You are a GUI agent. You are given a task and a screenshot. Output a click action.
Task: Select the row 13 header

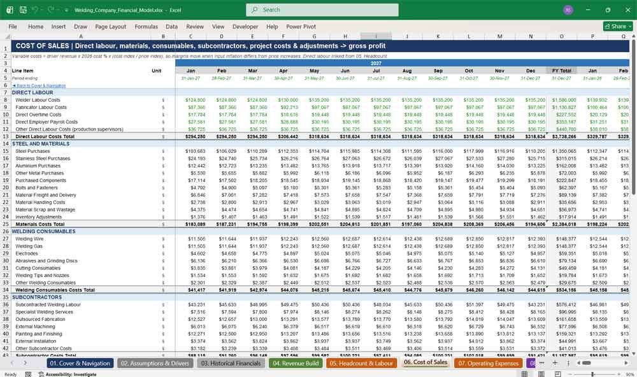(x=5, y=136)
